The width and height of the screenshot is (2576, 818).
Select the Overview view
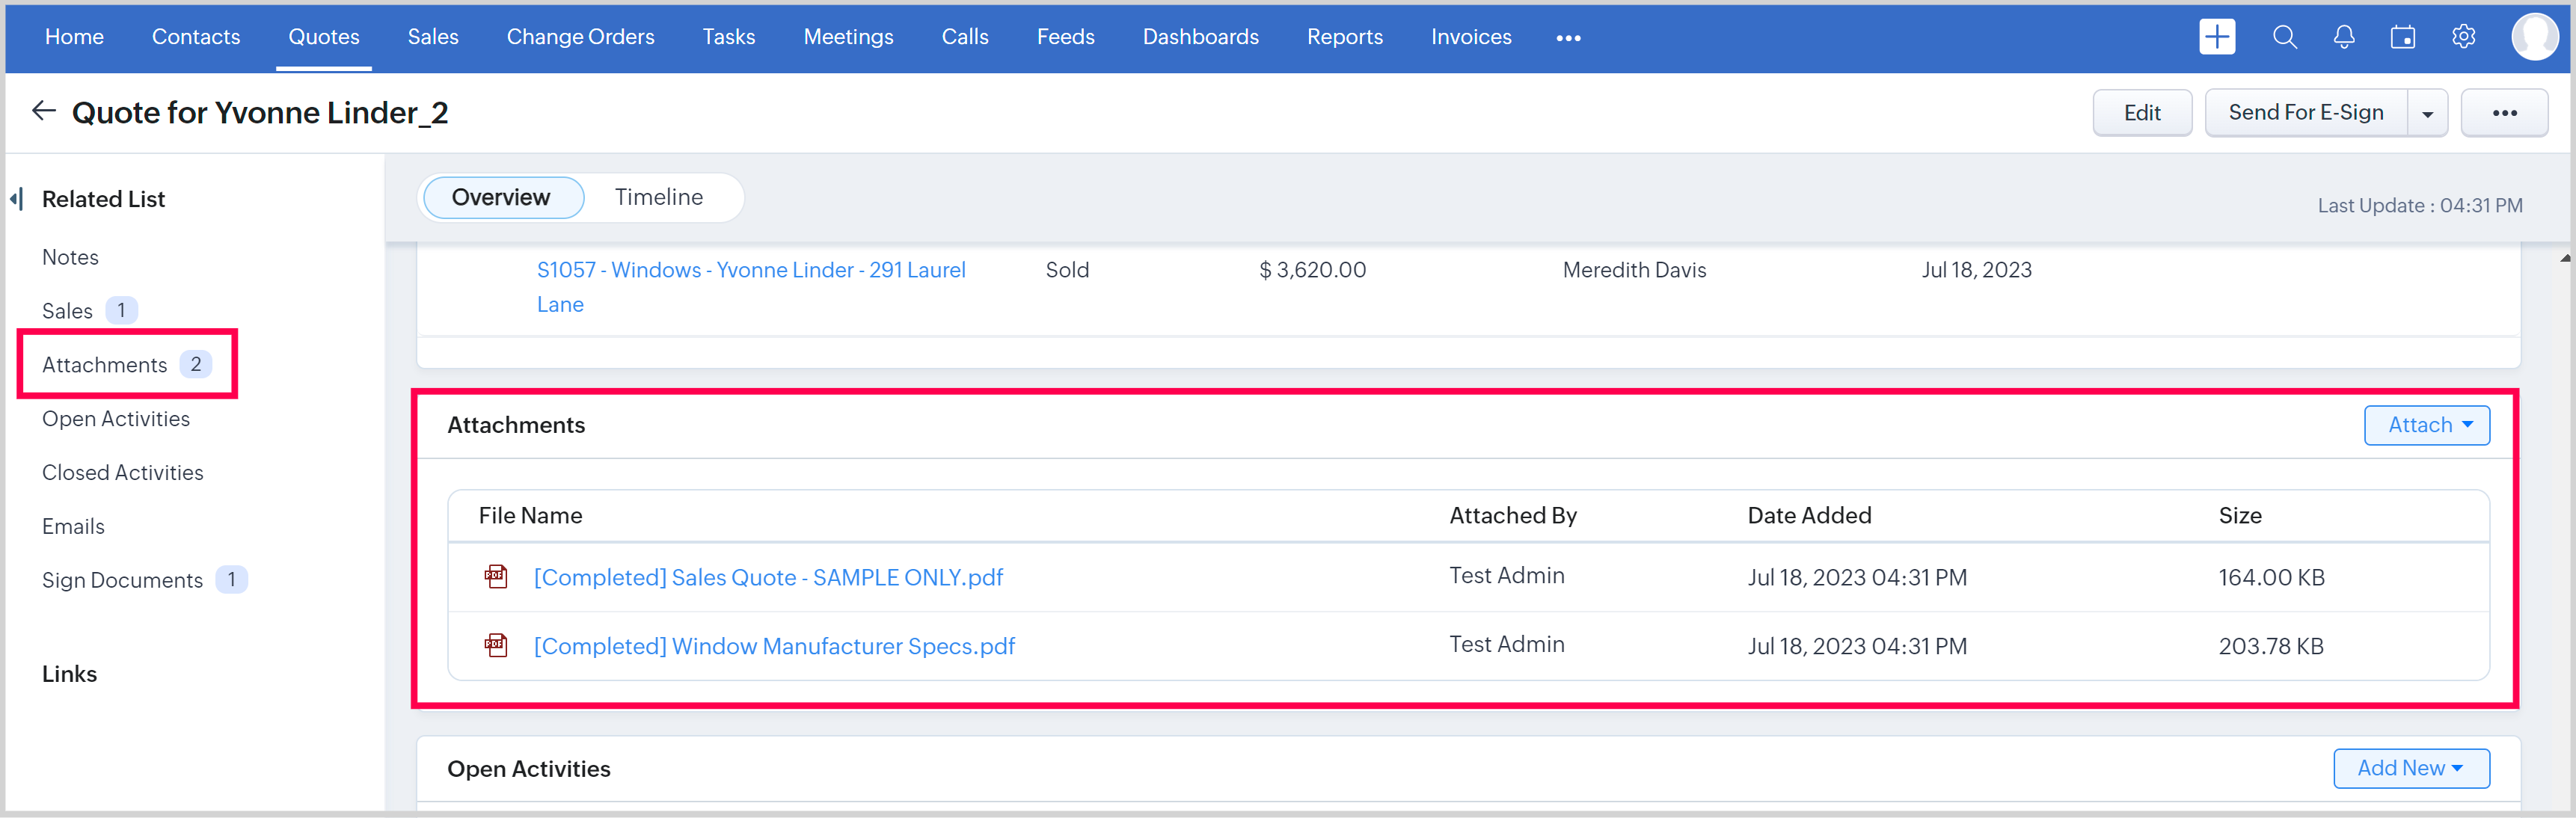coord(501,197)
